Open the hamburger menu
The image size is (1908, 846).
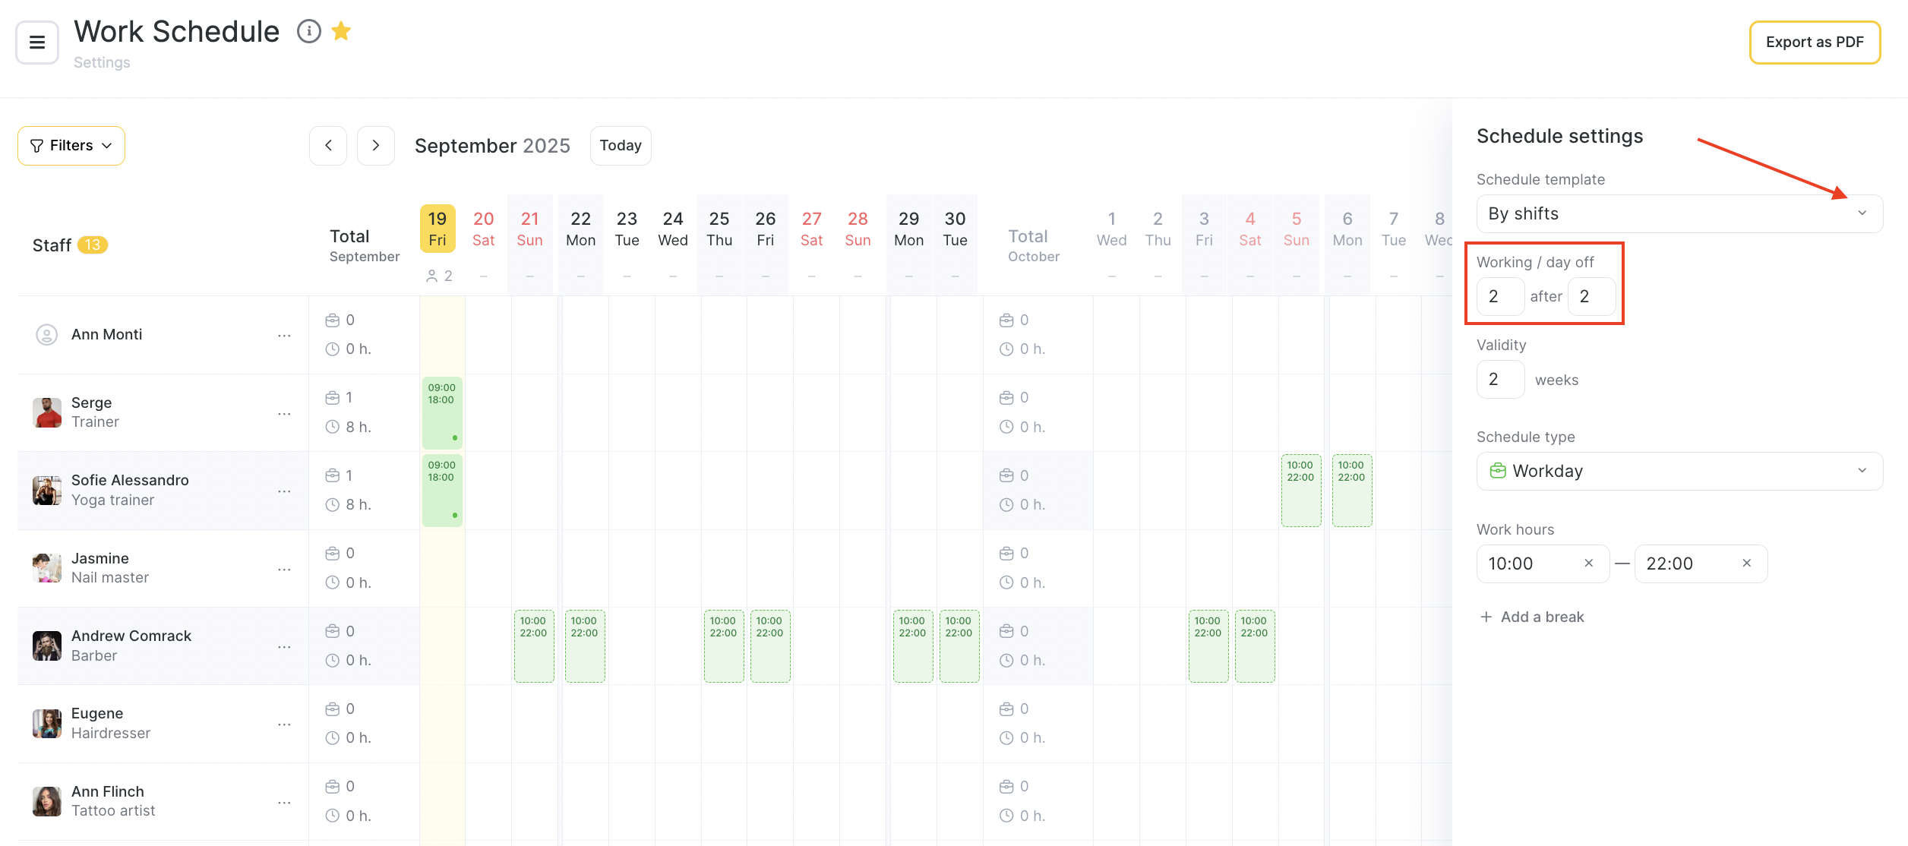36,43
